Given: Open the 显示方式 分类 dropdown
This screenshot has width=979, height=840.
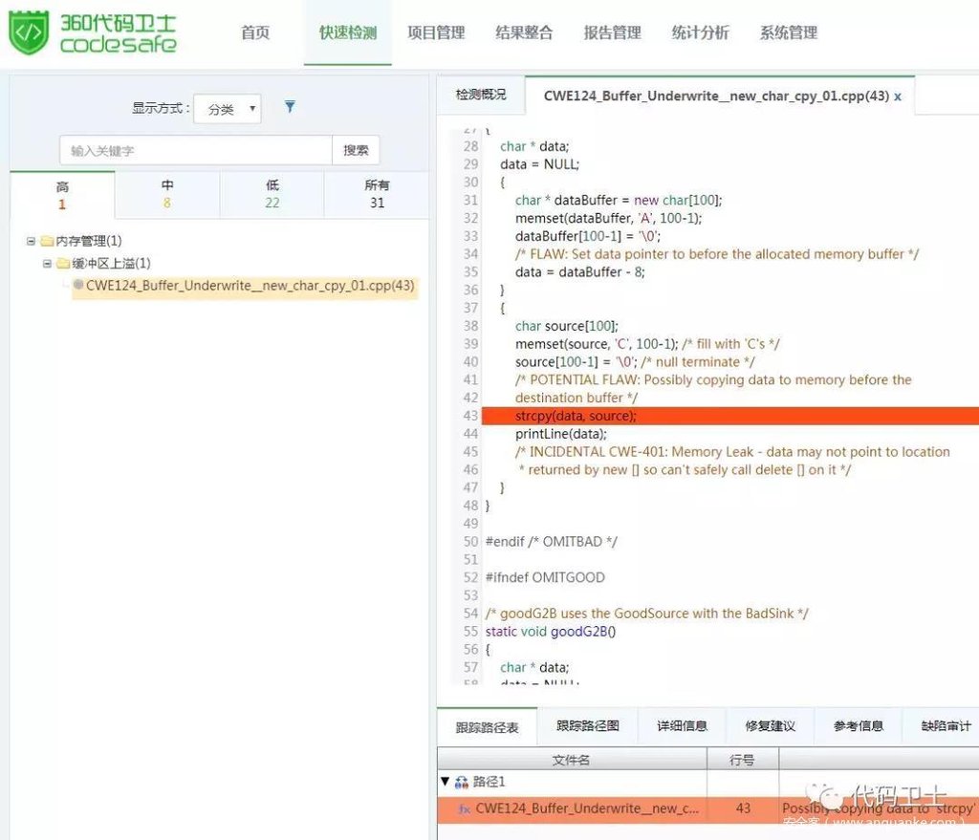Looking at the screenshot, I should tap(228, 109).
